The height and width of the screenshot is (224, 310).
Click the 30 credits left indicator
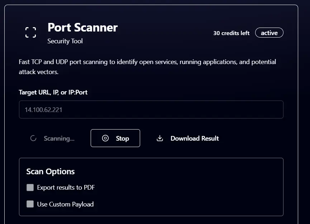click(x=231, y=33)
